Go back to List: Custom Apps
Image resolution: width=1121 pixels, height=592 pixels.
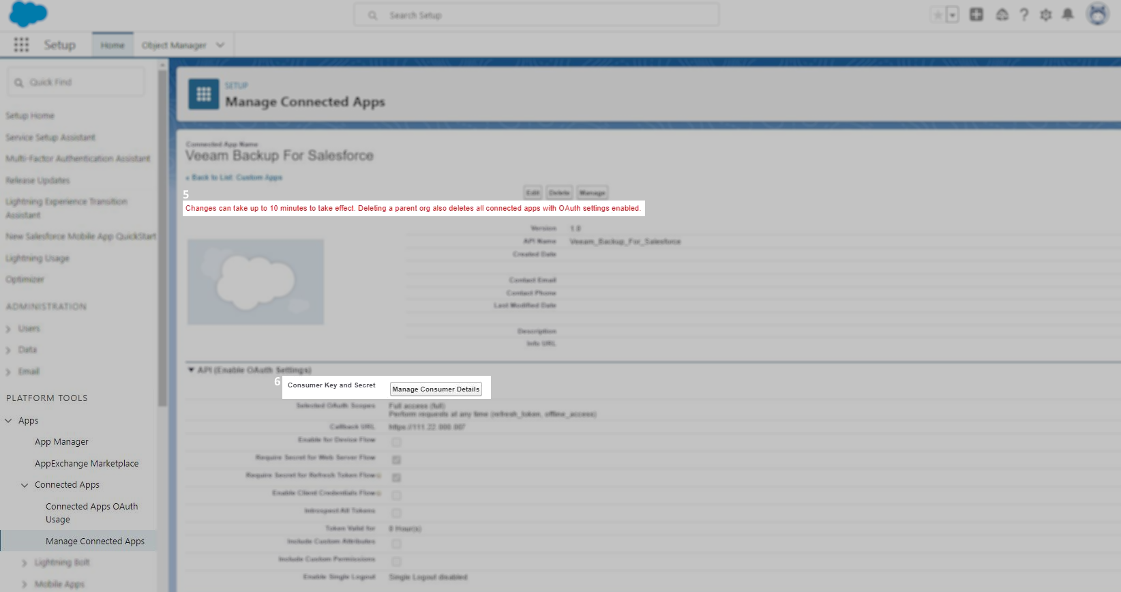[236, 177]
